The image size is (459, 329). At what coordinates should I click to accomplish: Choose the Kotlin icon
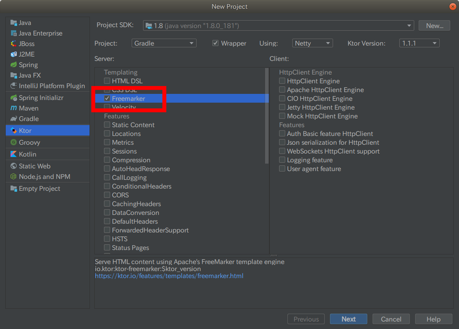pos(13,154)
